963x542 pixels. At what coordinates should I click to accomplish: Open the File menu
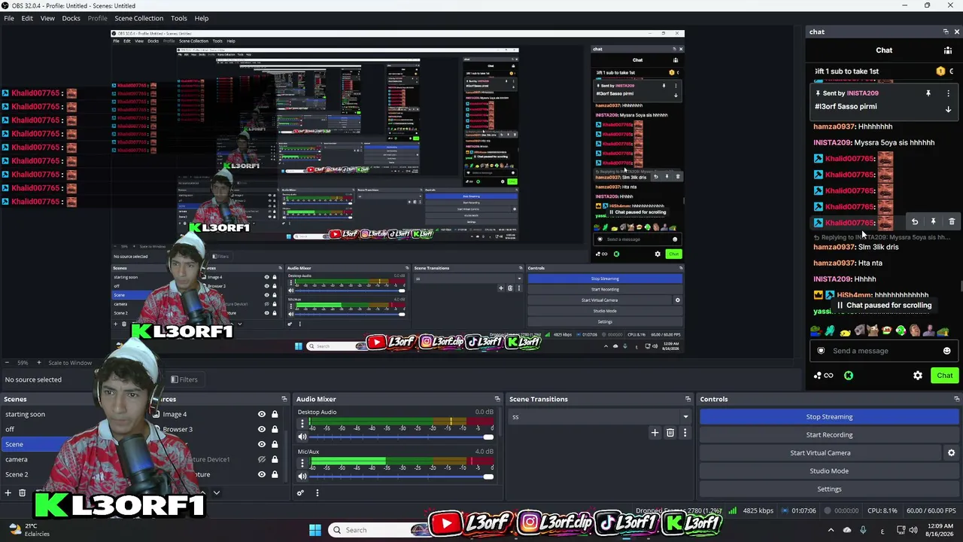point(9,18)
